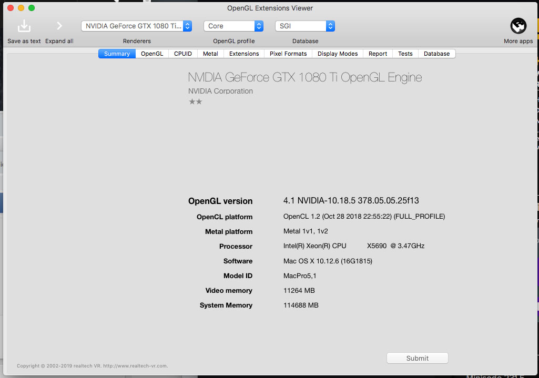Click the 'Database' label under the SGI dropdown
The image size is (539, 378).
[x=305, y=41]
